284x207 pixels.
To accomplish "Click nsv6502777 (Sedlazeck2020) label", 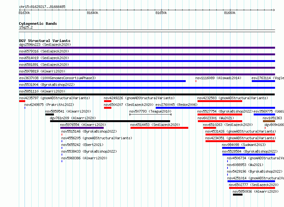I will (254, 185).
